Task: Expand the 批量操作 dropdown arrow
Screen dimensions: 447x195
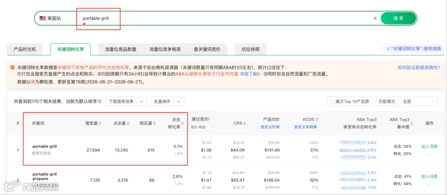Action: [x=178, y=101]
